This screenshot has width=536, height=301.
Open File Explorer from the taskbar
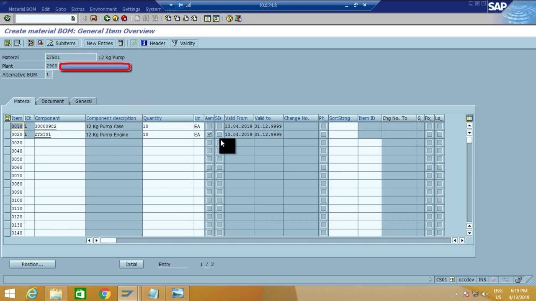[56, 293]
